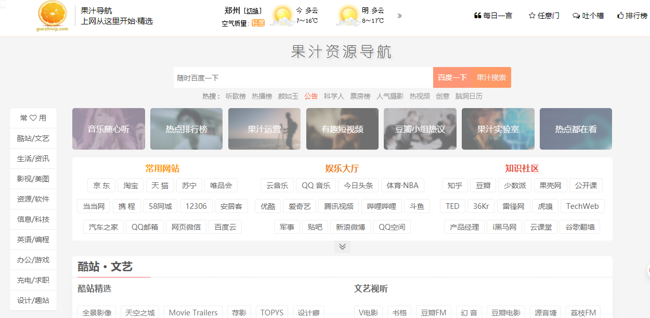Screen dimensions: 650x318
Task: Open the 有趣短视频 thumbnail card
Action: (x=342, y=129)
